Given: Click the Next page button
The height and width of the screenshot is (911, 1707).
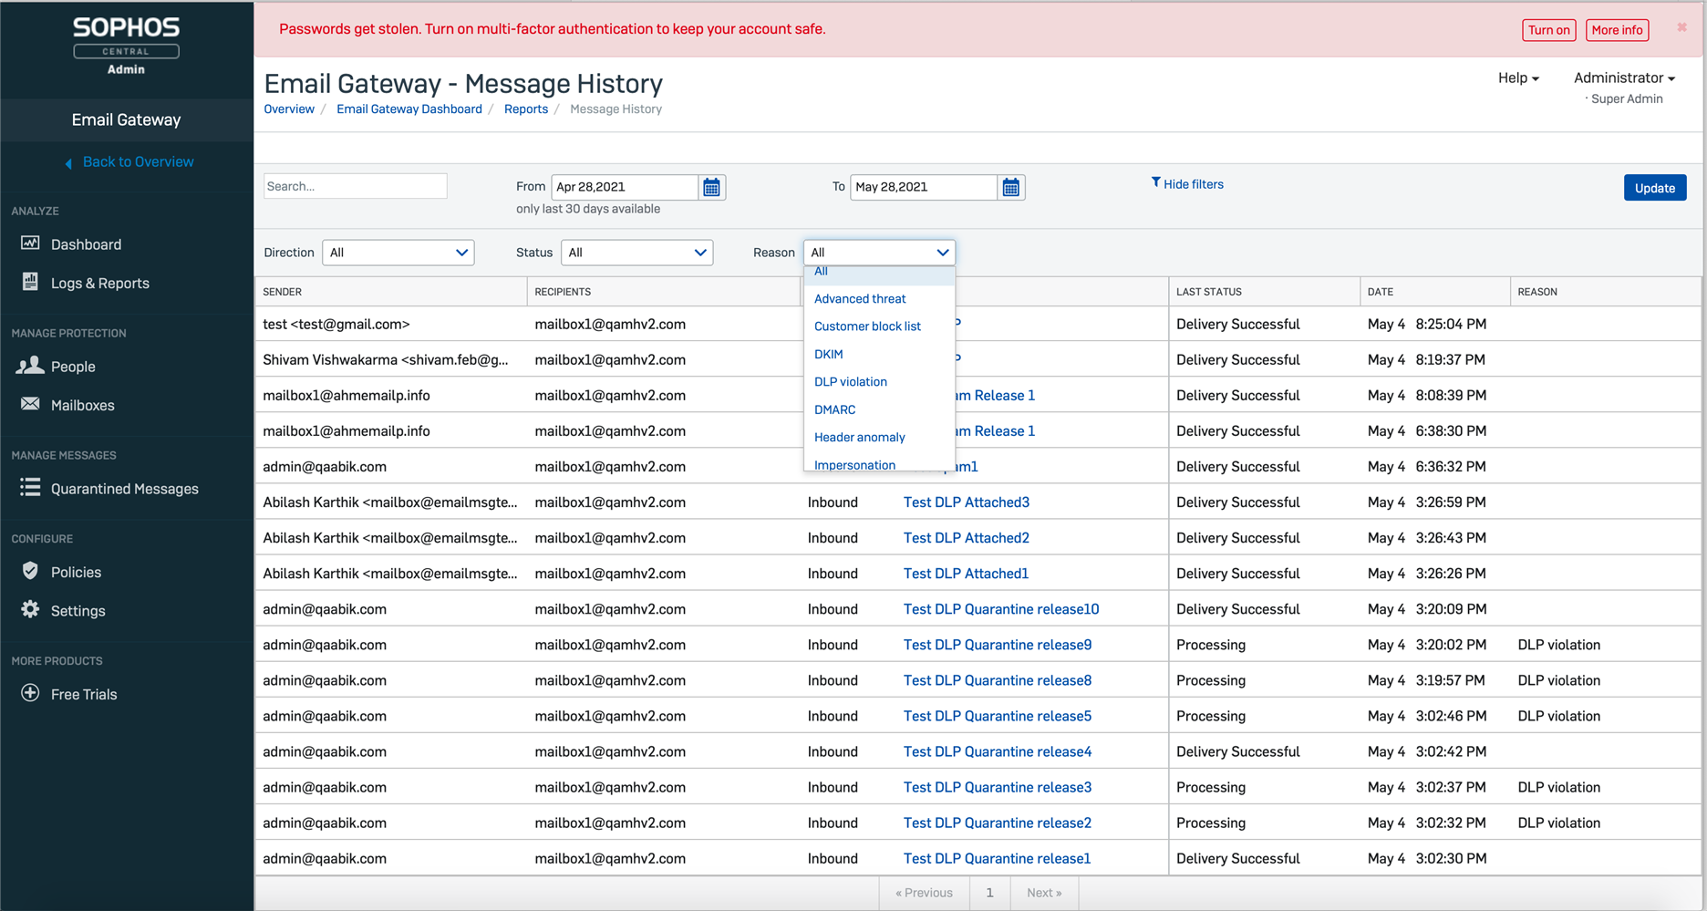Looking at the screenshot, I should (1044, 893).
